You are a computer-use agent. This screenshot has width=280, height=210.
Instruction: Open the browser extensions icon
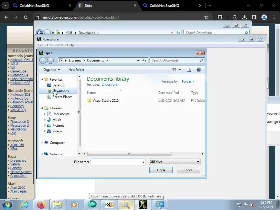click(220, 17)
